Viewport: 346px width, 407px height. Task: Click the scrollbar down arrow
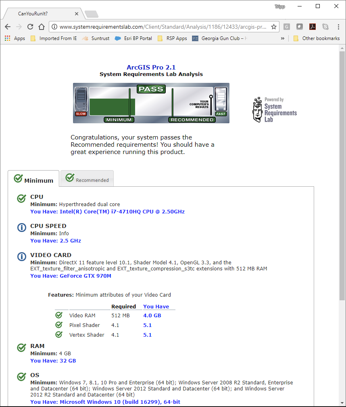(x=342, y=403)
